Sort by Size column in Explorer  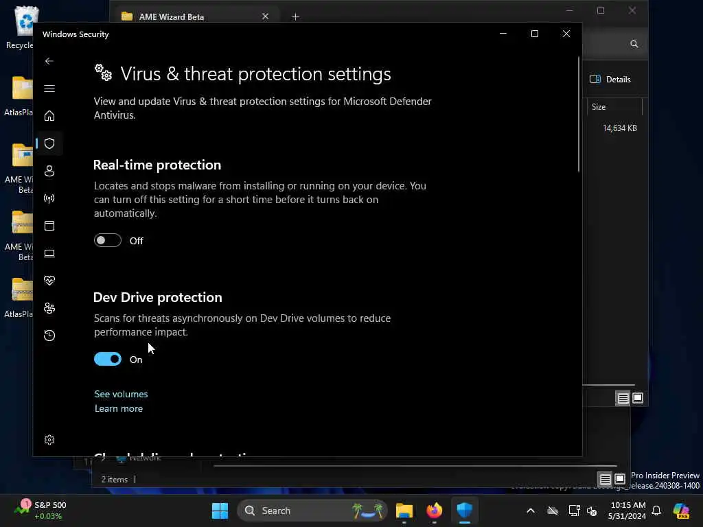[x=614, y=107]
